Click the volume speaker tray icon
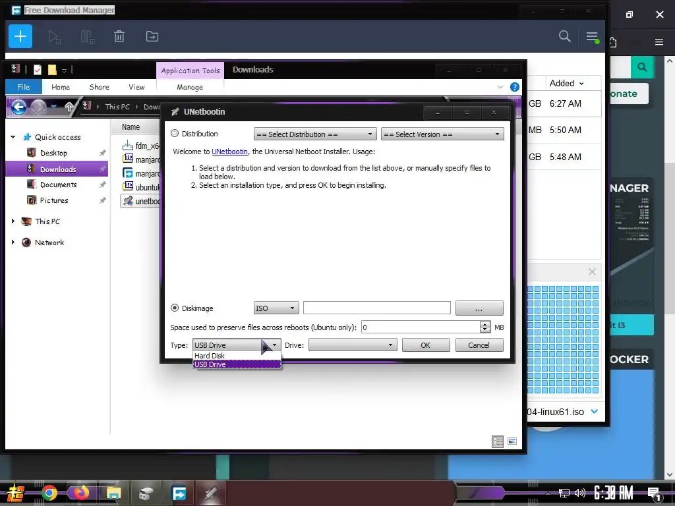 [x=580, y=493]
